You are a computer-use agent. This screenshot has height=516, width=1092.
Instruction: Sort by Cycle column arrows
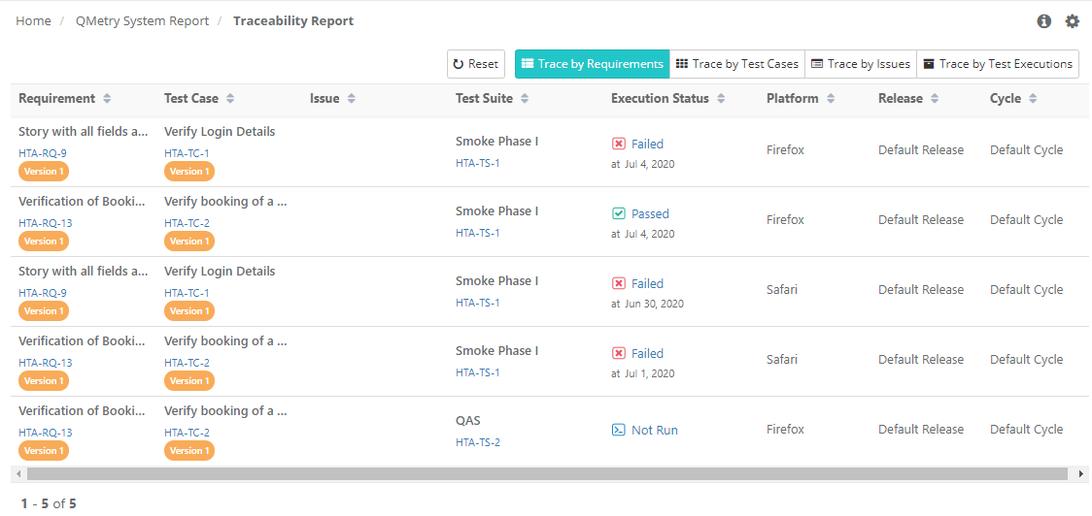(x=1033, y=99)
